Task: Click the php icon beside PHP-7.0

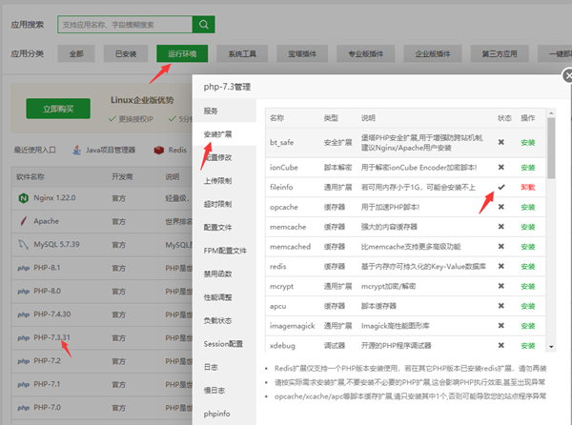Action: [x=23, y=408]
